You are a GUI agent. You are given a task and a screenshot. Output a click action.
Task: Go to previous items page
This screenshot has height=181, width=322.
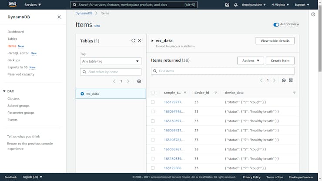[261, 80]
